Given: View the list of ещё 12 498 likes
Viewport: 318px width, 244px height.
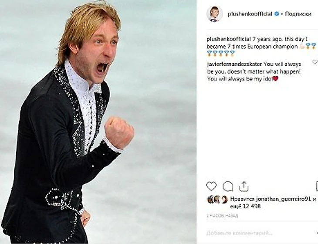Looking at the screenshot, I should (x=245, y=206).
